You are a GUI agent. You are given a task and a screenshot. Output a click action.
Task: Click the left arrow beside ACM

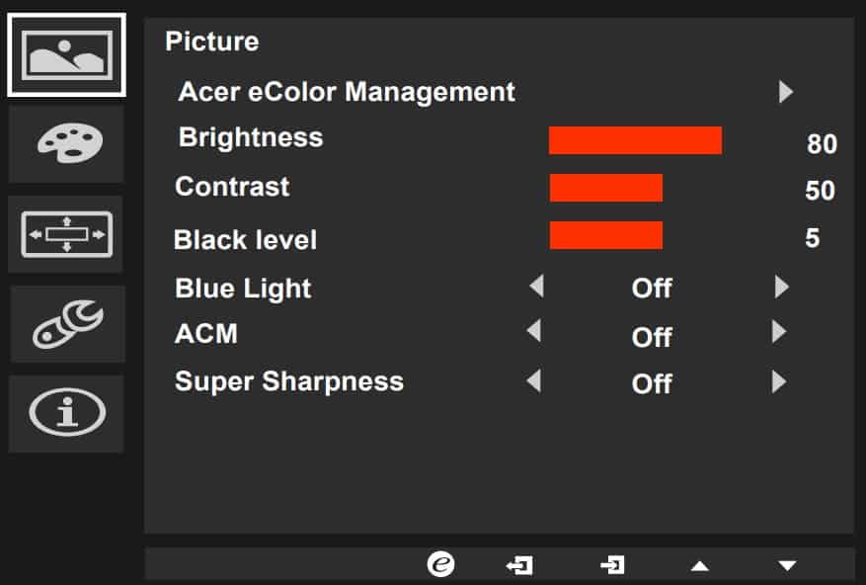tap(533, 332)
